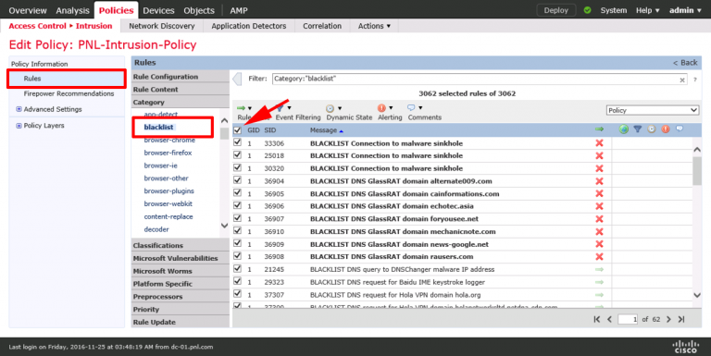The image size is (711, 356).
Task: Collapse the rule filter panel arrow
Action: coord(237,80)
